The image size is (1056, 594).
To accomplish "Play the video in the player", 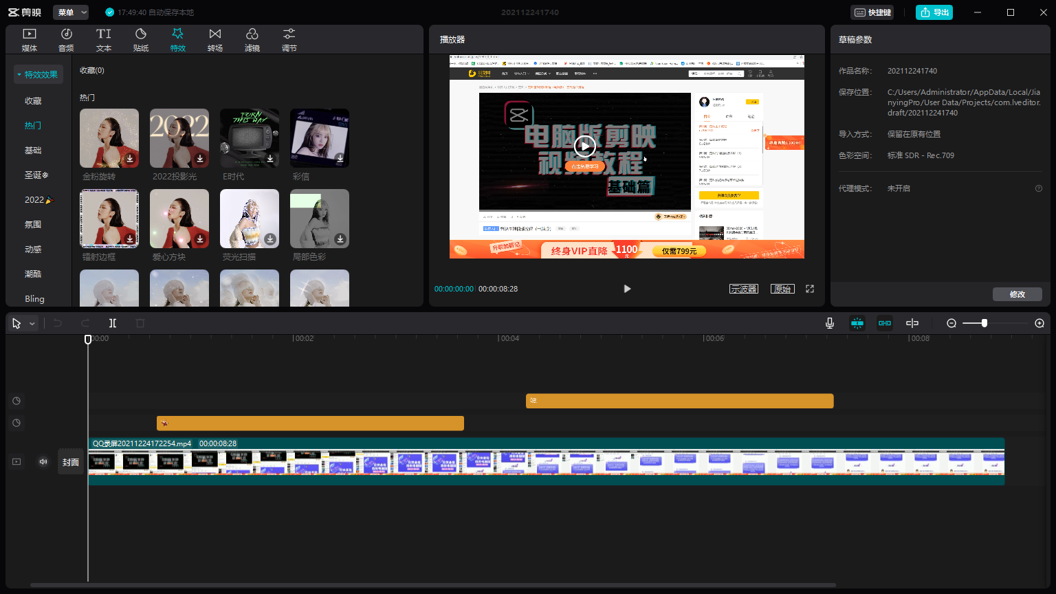I will coord(627,289).
